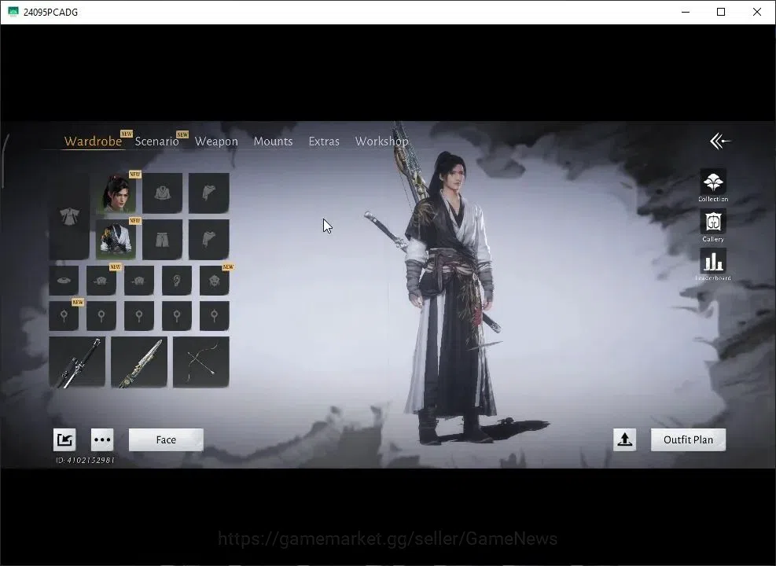Select the ear accessory slot
The height and width of the screenshot is (566, 776).
tap(177, 281)
